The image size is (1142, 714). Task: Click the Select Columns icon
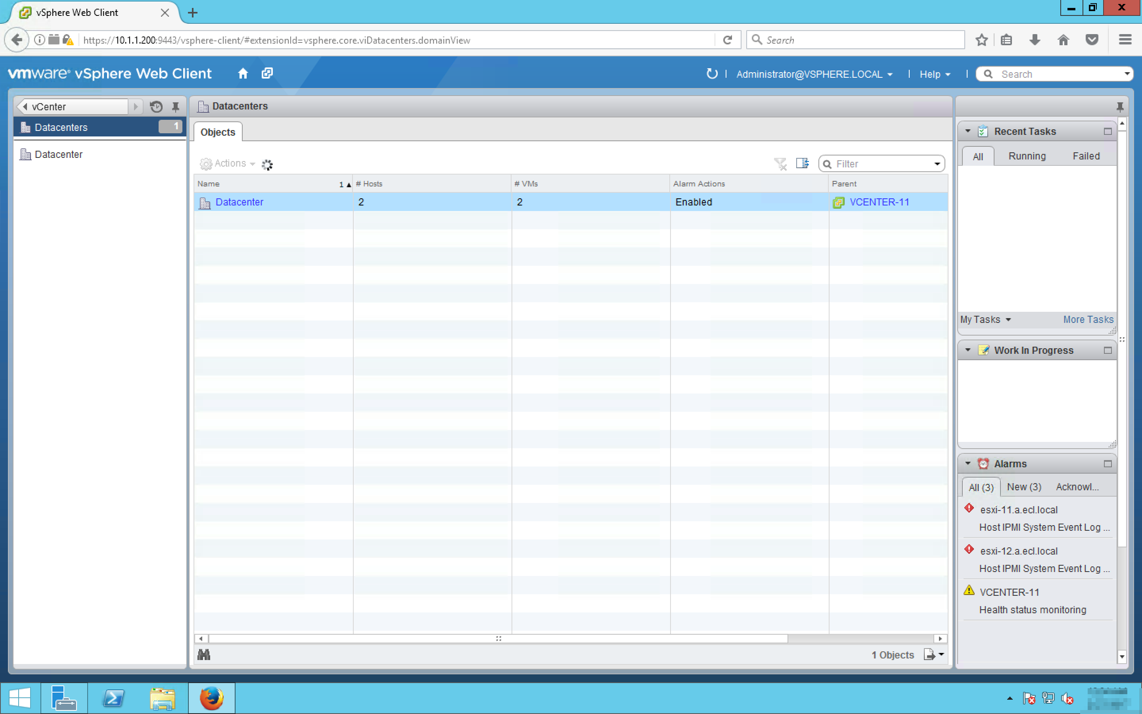point(802,163)
